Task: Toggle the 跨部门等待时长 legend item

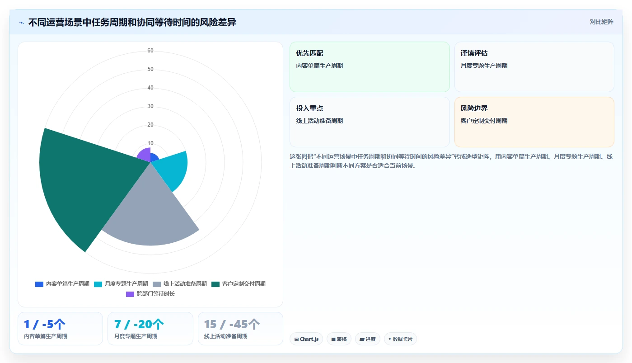Action: click(x=150, y=294)
